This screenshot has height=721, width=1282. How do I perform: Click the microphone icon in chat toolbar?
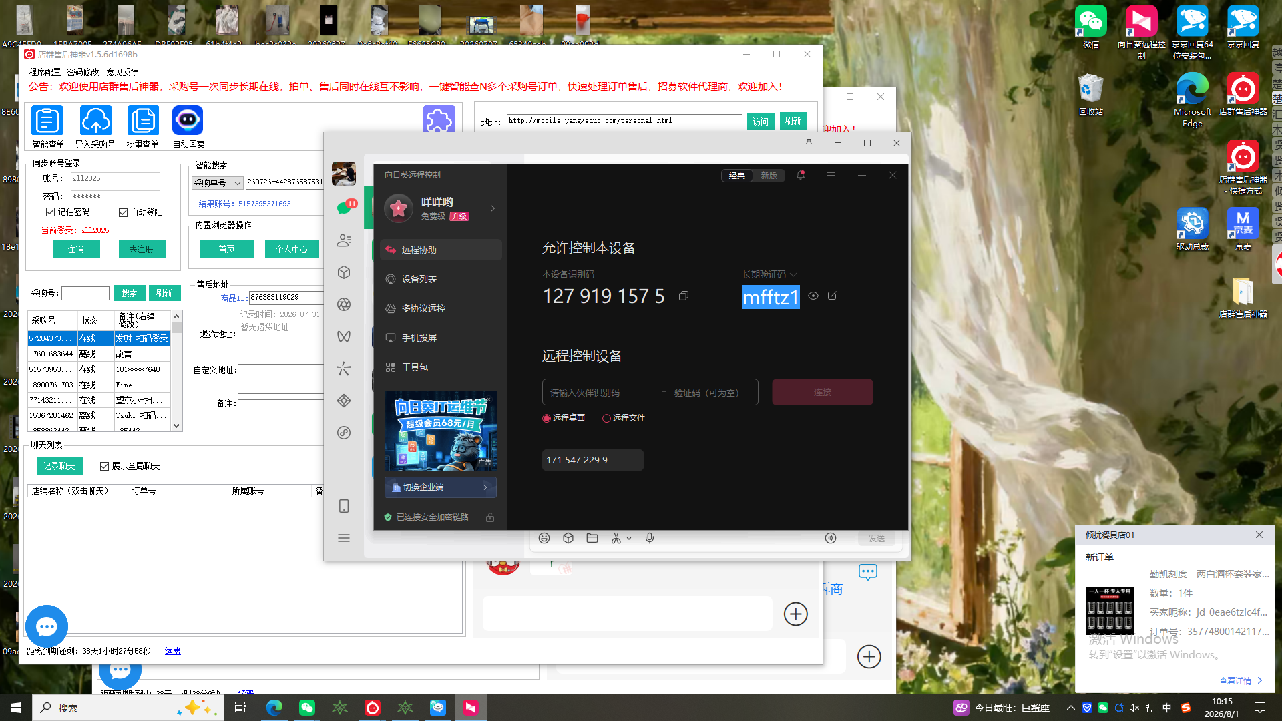click(650, 538)
